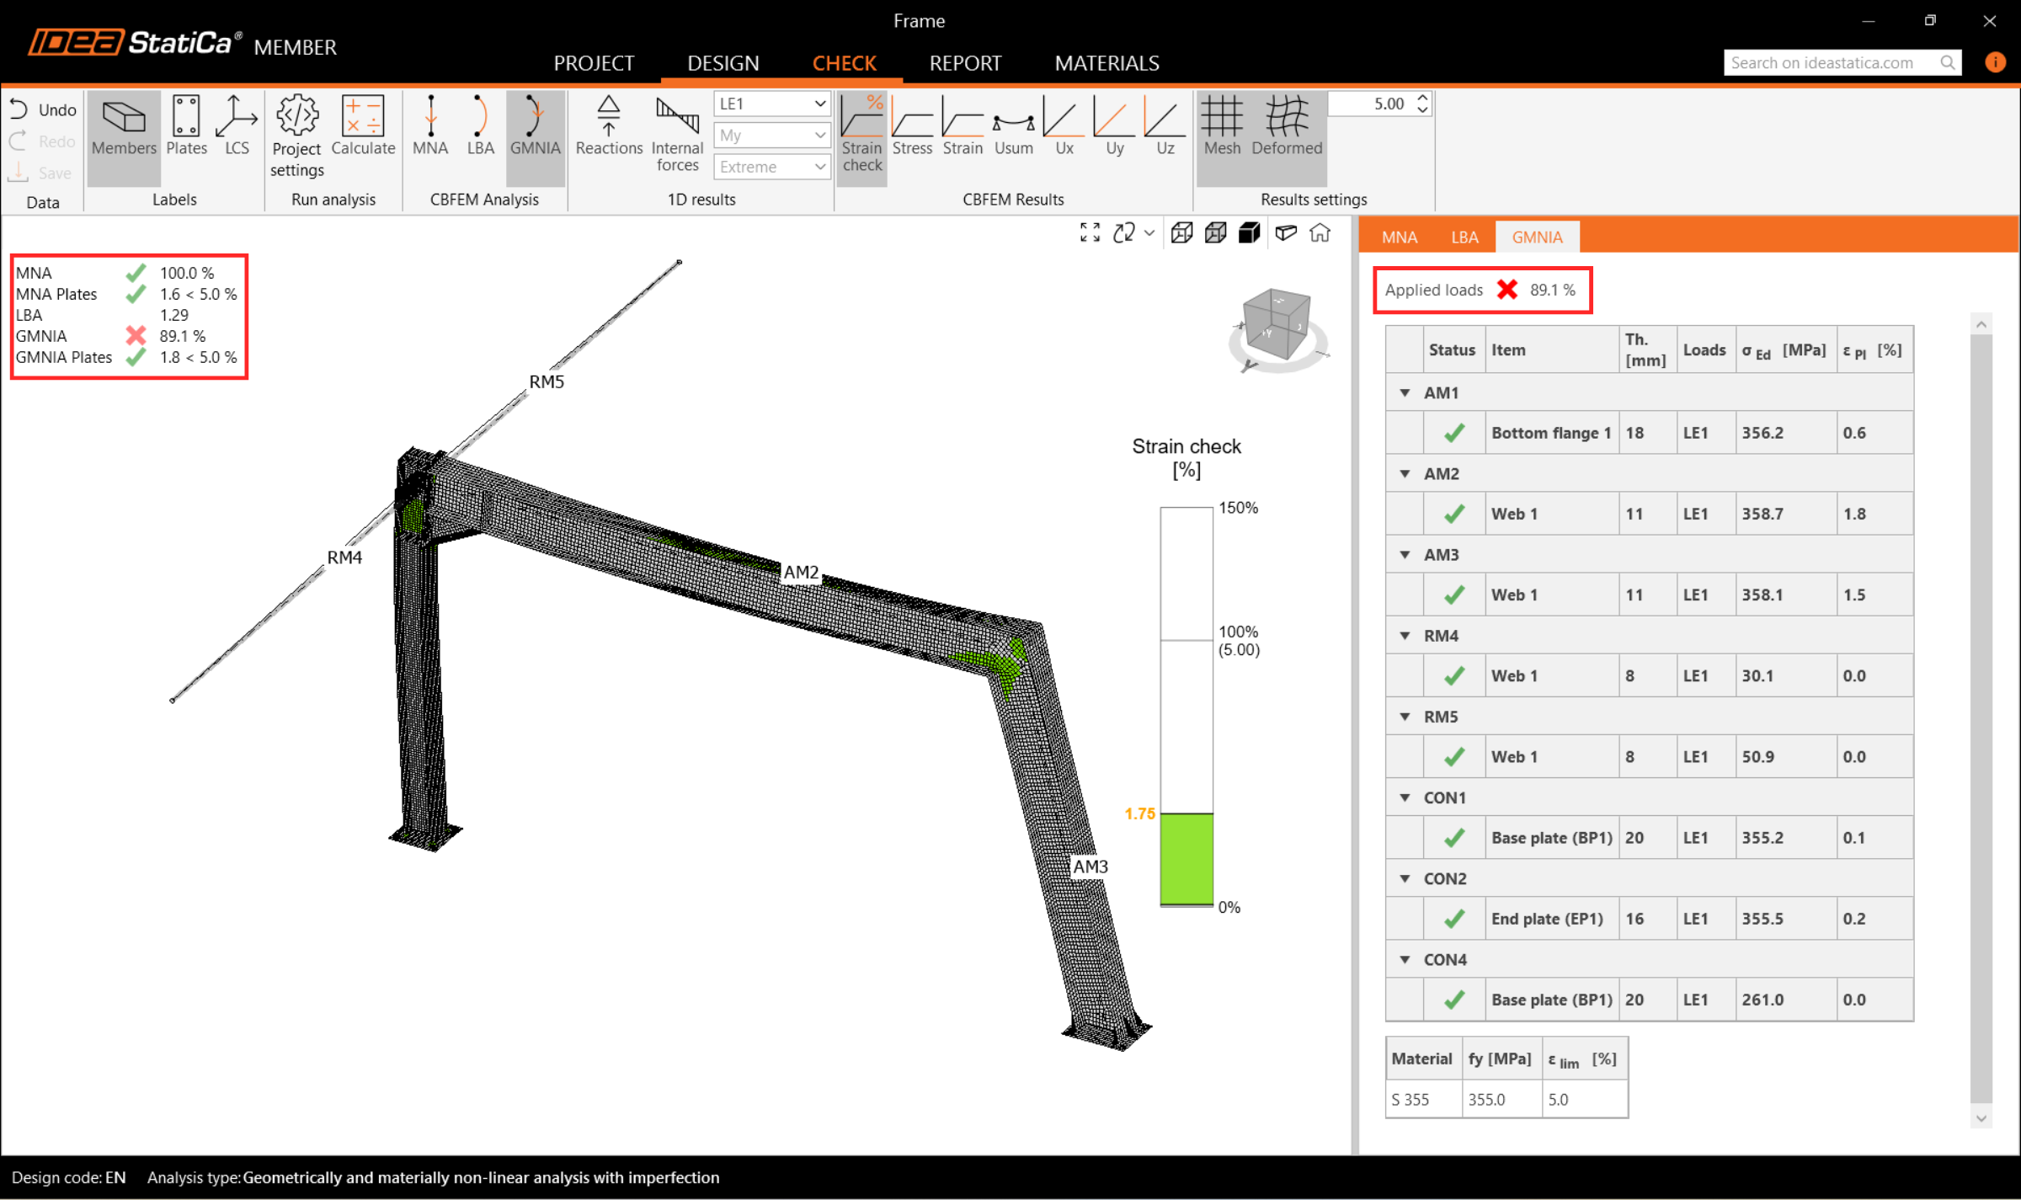The width and height of the screenshot is (2021, 1200).
Task: Click the home view icon
Action: (1320, 233)
